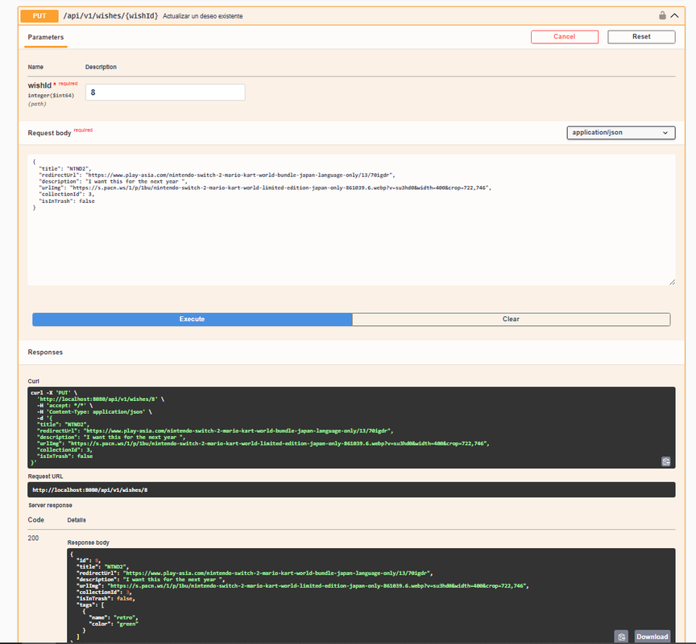
Task: Click the "isInTrash": false line in request body
Action: (x=67, y=201)
